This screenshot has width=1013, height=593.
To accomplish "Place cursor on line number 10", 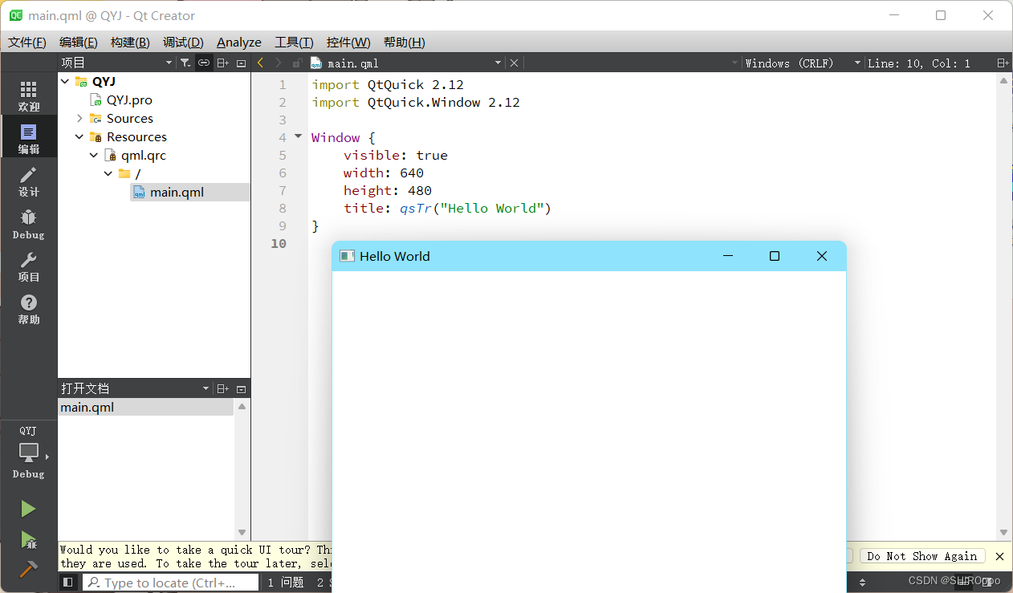I will pyautogui.click(x=278, y=243).
